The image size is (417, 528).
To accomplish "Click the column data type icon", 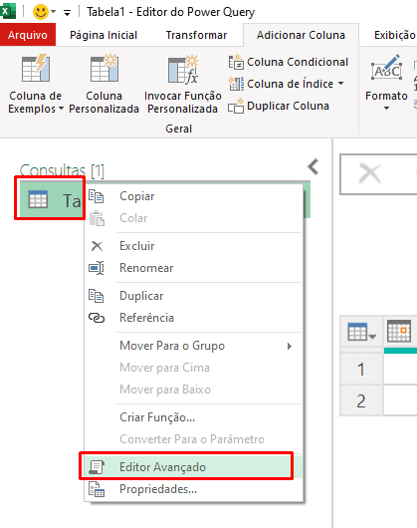I will pos(399,331).
